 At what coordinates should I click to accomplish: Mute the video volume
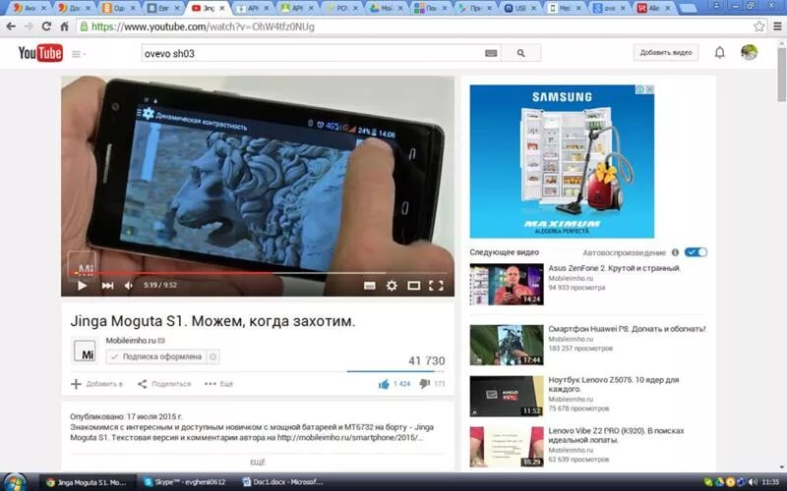(129, 286)
